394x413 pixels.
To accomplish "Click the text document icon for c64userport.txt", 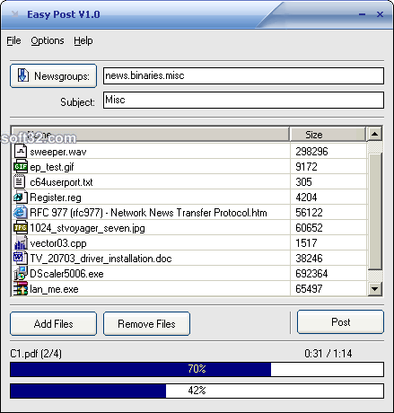I will coord(20,181).
